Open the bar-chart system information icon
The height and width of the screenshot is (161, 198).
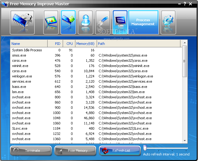51,22
